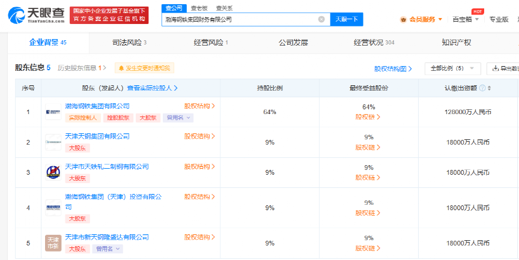Click the TianYanCha logo
Image resolution: width=519 pixels, height=260 pixels.
coord(37,16)
